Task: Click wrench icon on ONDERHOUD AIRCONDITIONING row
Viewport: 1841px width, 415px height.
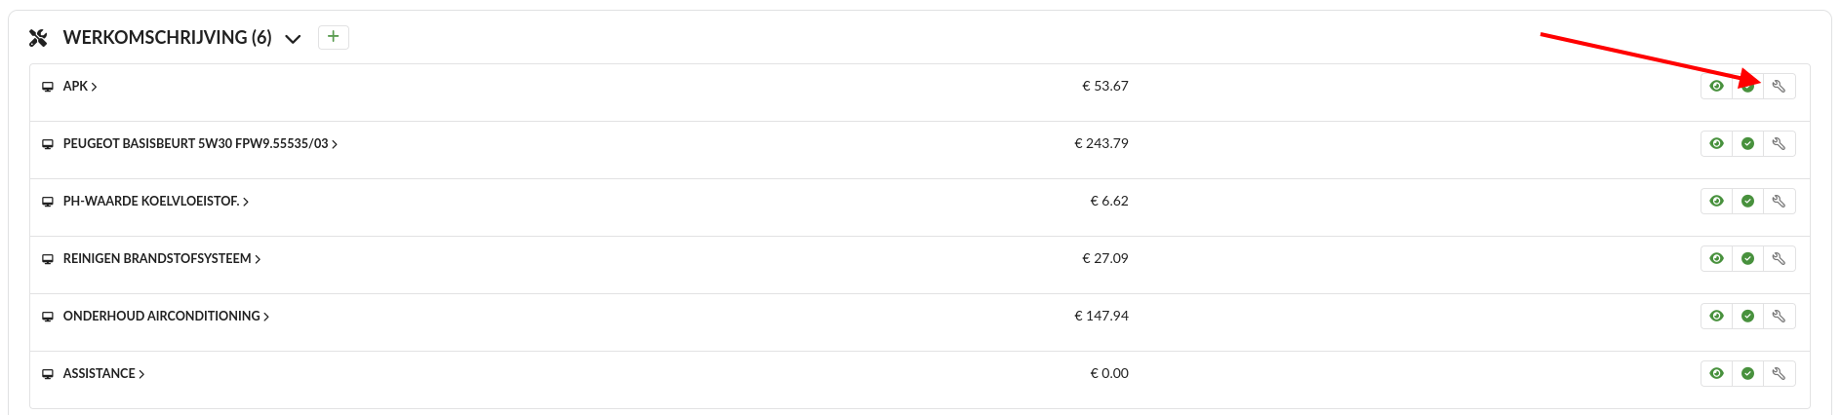Action: coord(1779,317)
